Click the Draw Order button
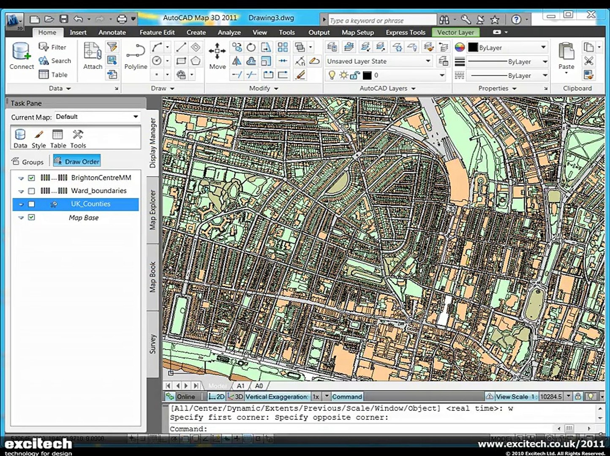Screen dimensions: 610x456 click(x=77, y=161)
